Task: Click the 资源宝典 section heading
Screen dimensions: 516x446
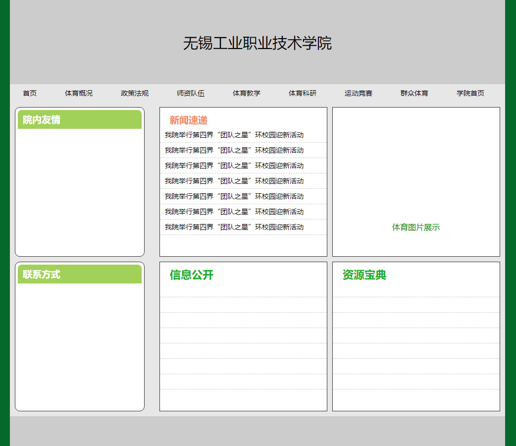Action: click(364, 275)
